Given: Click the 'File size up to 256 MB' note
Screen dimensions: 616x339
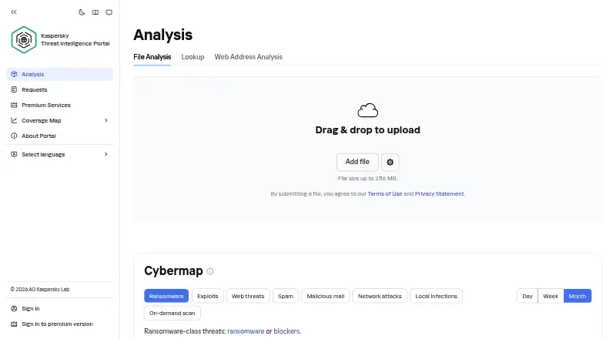Looking at the screenshot, I should point(368,178).
